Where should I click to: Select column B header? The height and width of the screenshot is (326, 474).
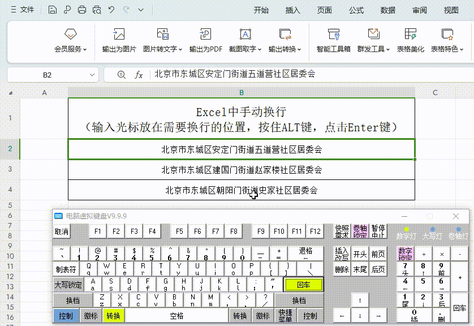pos(241,93)
